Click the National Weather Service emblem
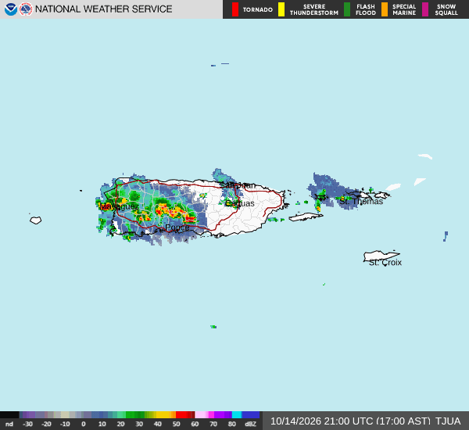The width and height of the screenshot is (469, 430). tap(26, 9)
